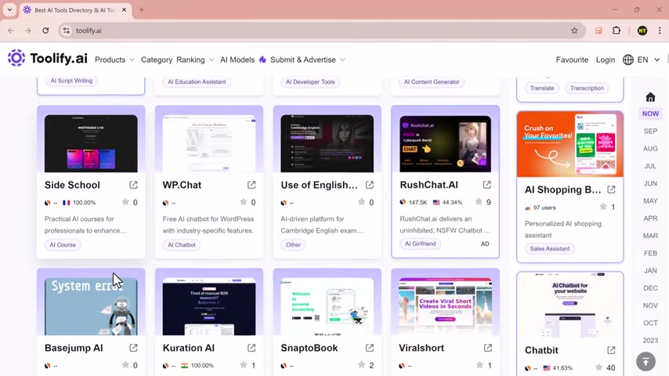Screen dimensions: 669x376
Task: Favorite AI Shopping B... with star
Action: point(603,207)
